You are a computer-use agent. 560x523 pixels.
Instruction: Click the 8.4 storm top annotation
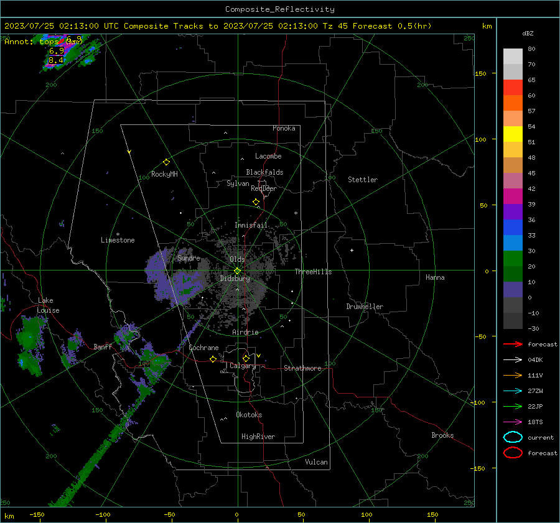(x=56, y=60)
